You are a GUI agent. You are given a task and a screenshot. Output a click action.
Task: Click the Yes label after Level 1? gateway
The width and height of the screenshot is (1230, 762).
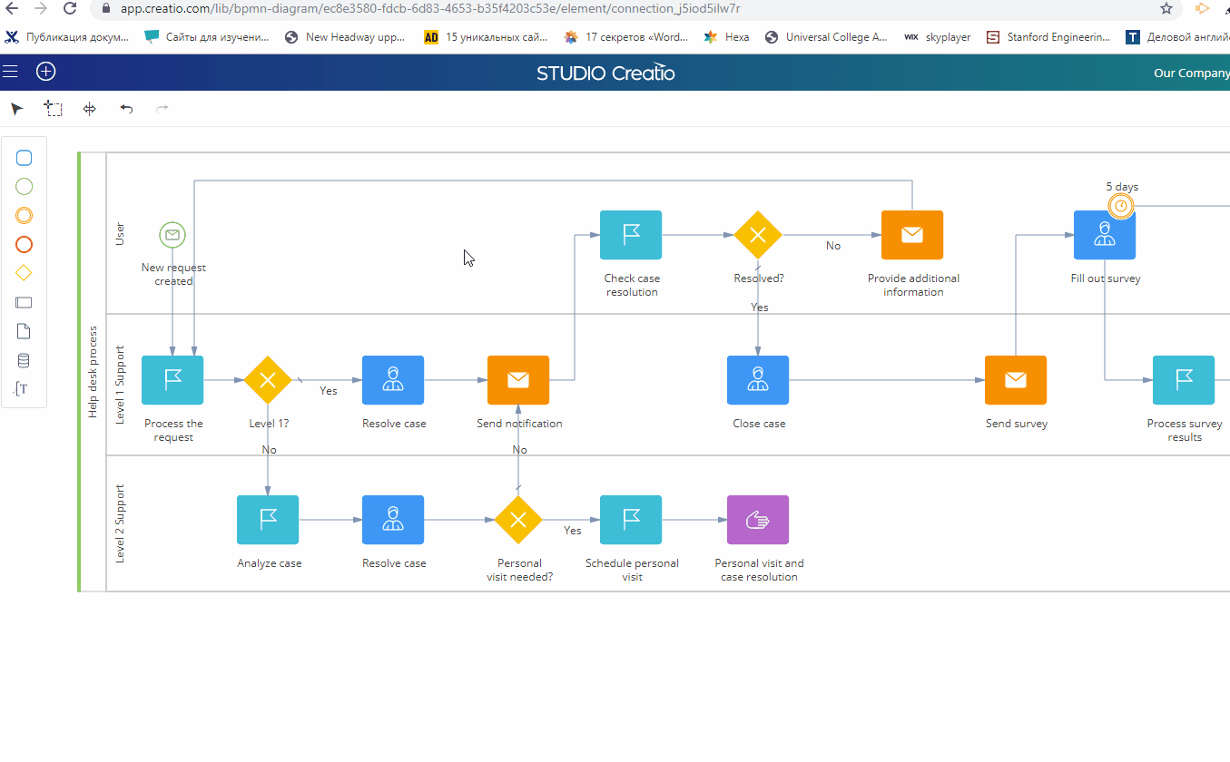coord(329,391)
